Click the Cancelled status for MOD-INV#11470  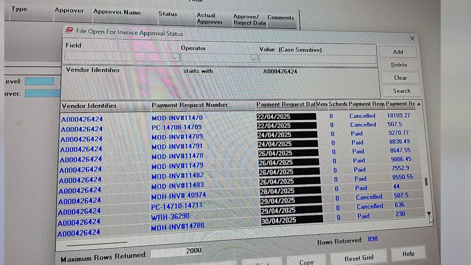[x=362, y=116]
